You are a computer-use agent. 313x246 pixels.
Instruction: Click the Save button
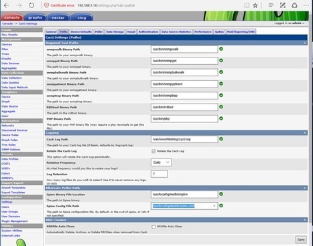[301, 239]
